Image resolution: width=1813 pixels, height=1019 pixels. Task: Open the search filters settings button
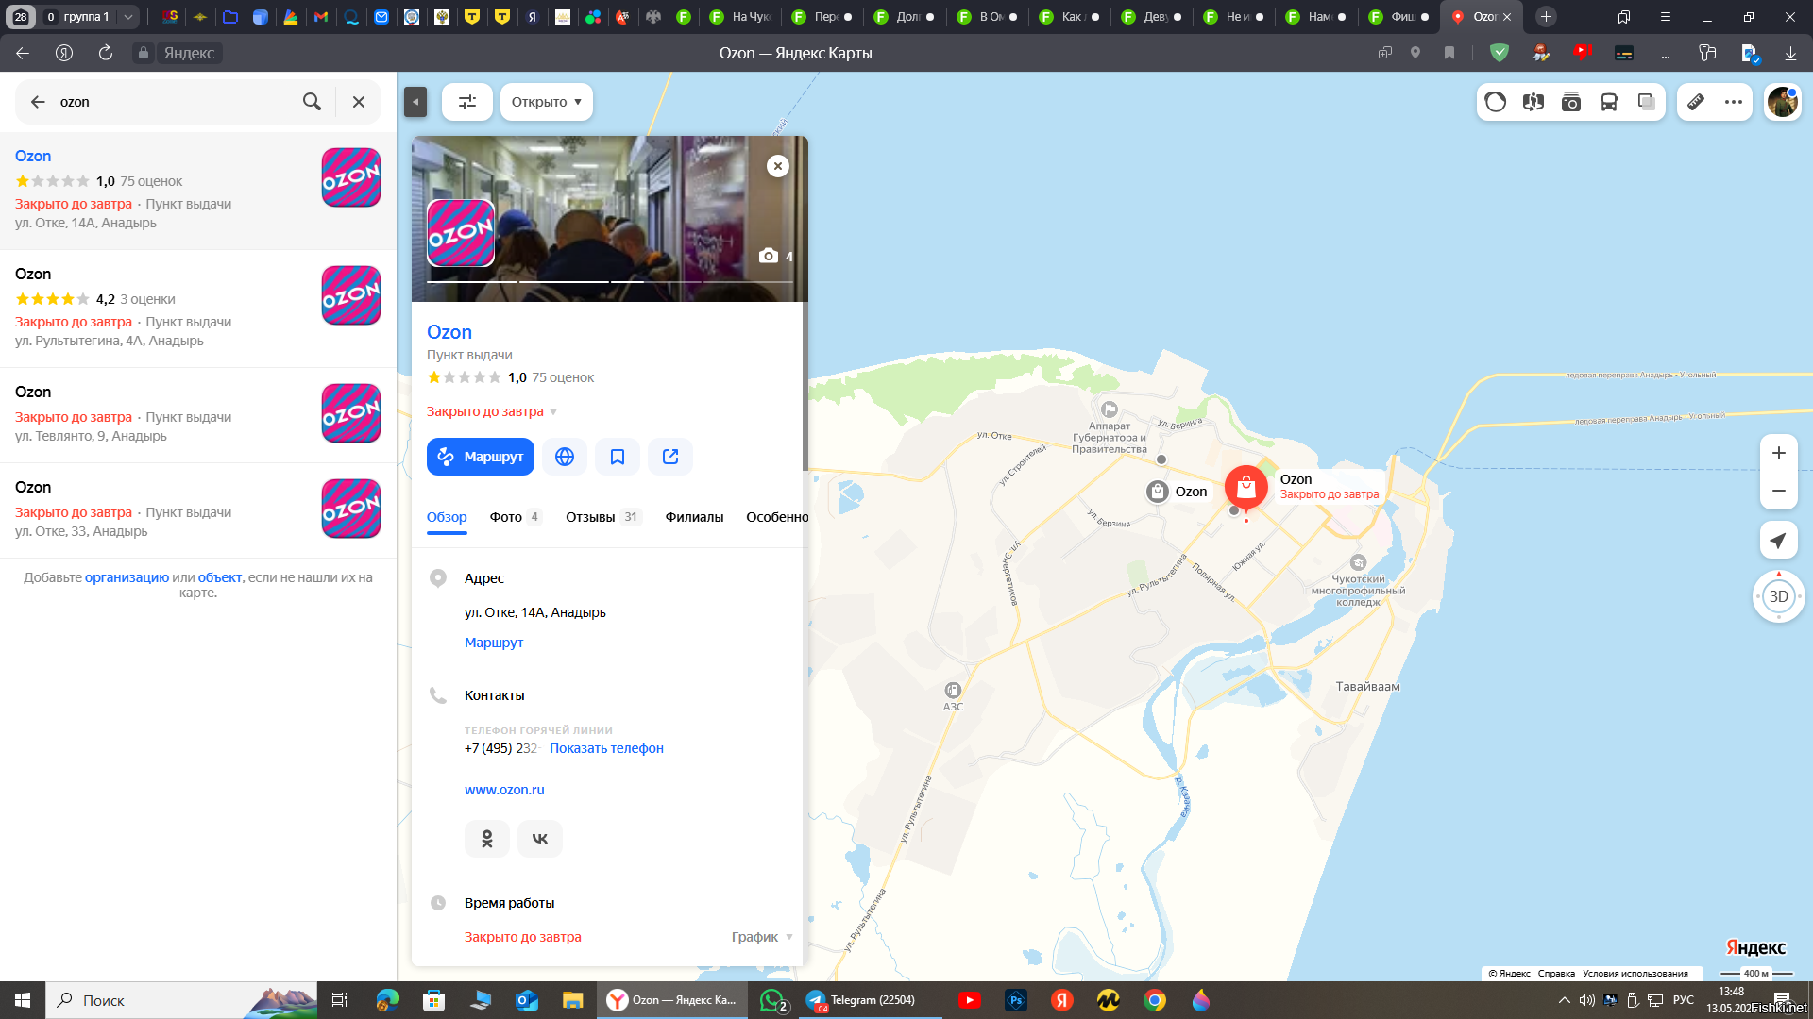(467, 102)
